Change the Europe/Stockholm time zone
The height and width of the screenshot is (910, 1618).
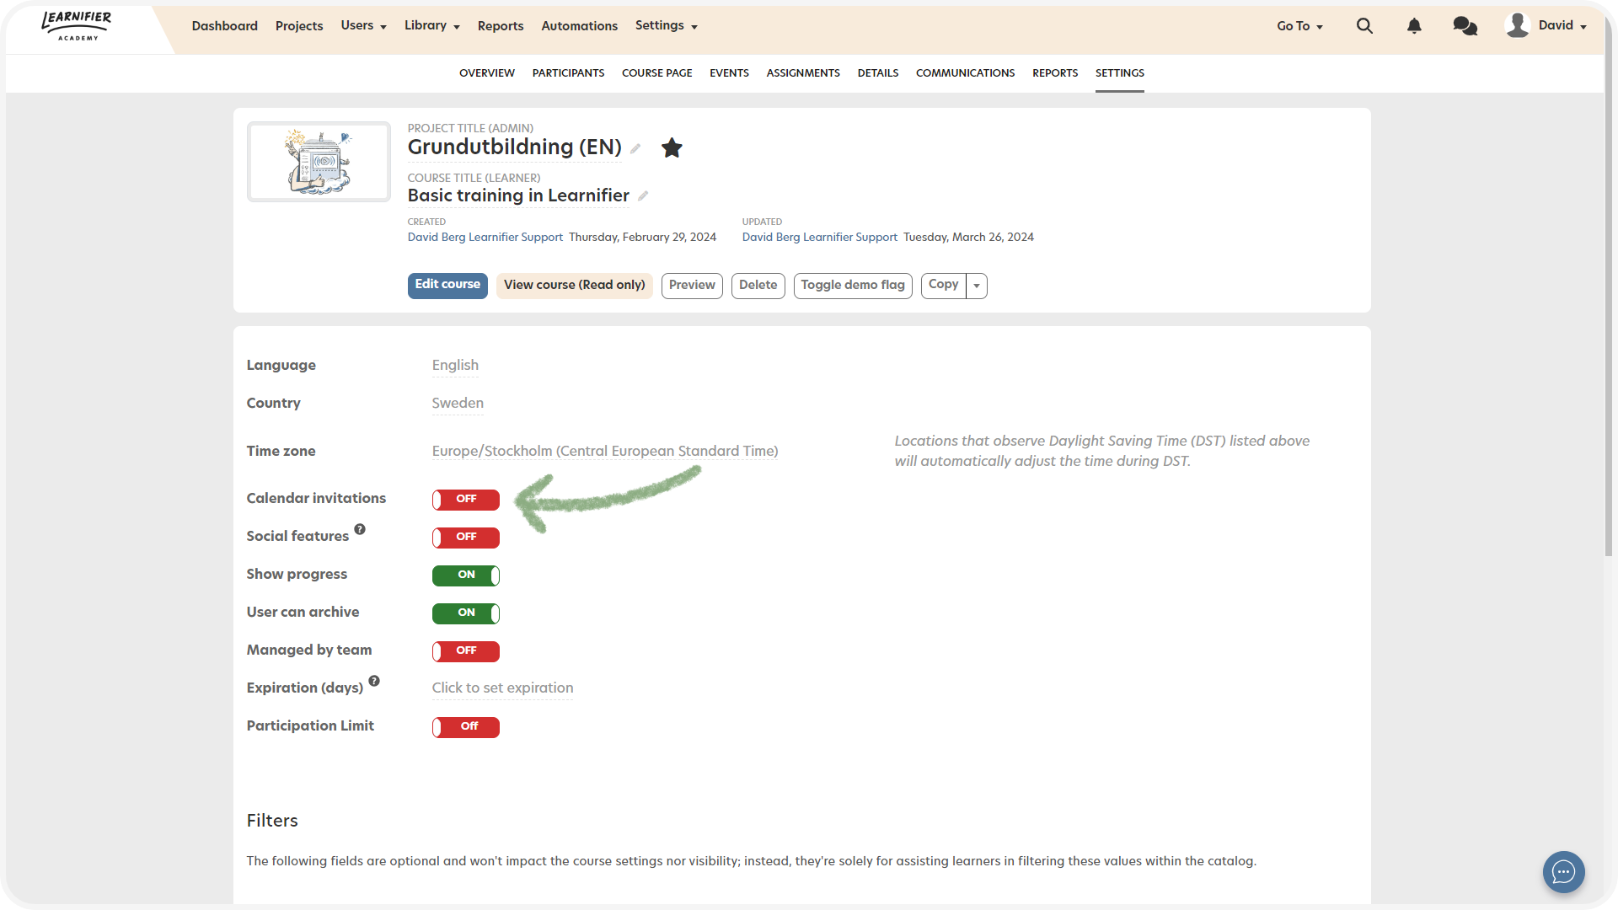(605, 452)
